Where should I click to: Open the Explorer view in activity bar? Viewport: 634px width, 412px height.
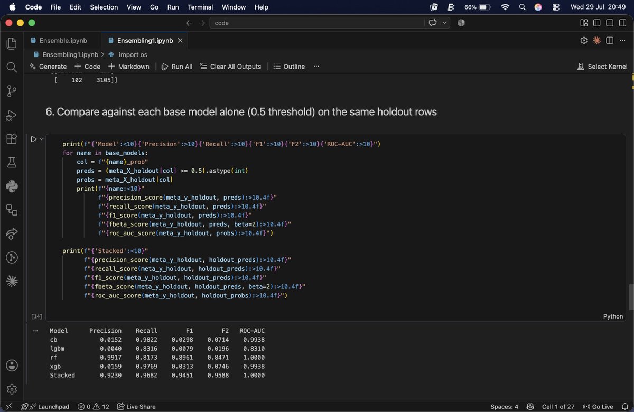[x=12, y=43]
